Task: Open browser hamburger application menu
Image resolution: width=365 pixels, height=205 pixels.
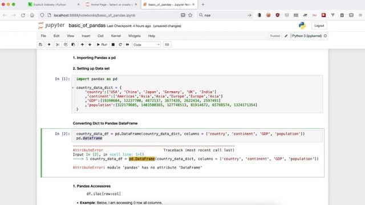Action: [360, 15]
